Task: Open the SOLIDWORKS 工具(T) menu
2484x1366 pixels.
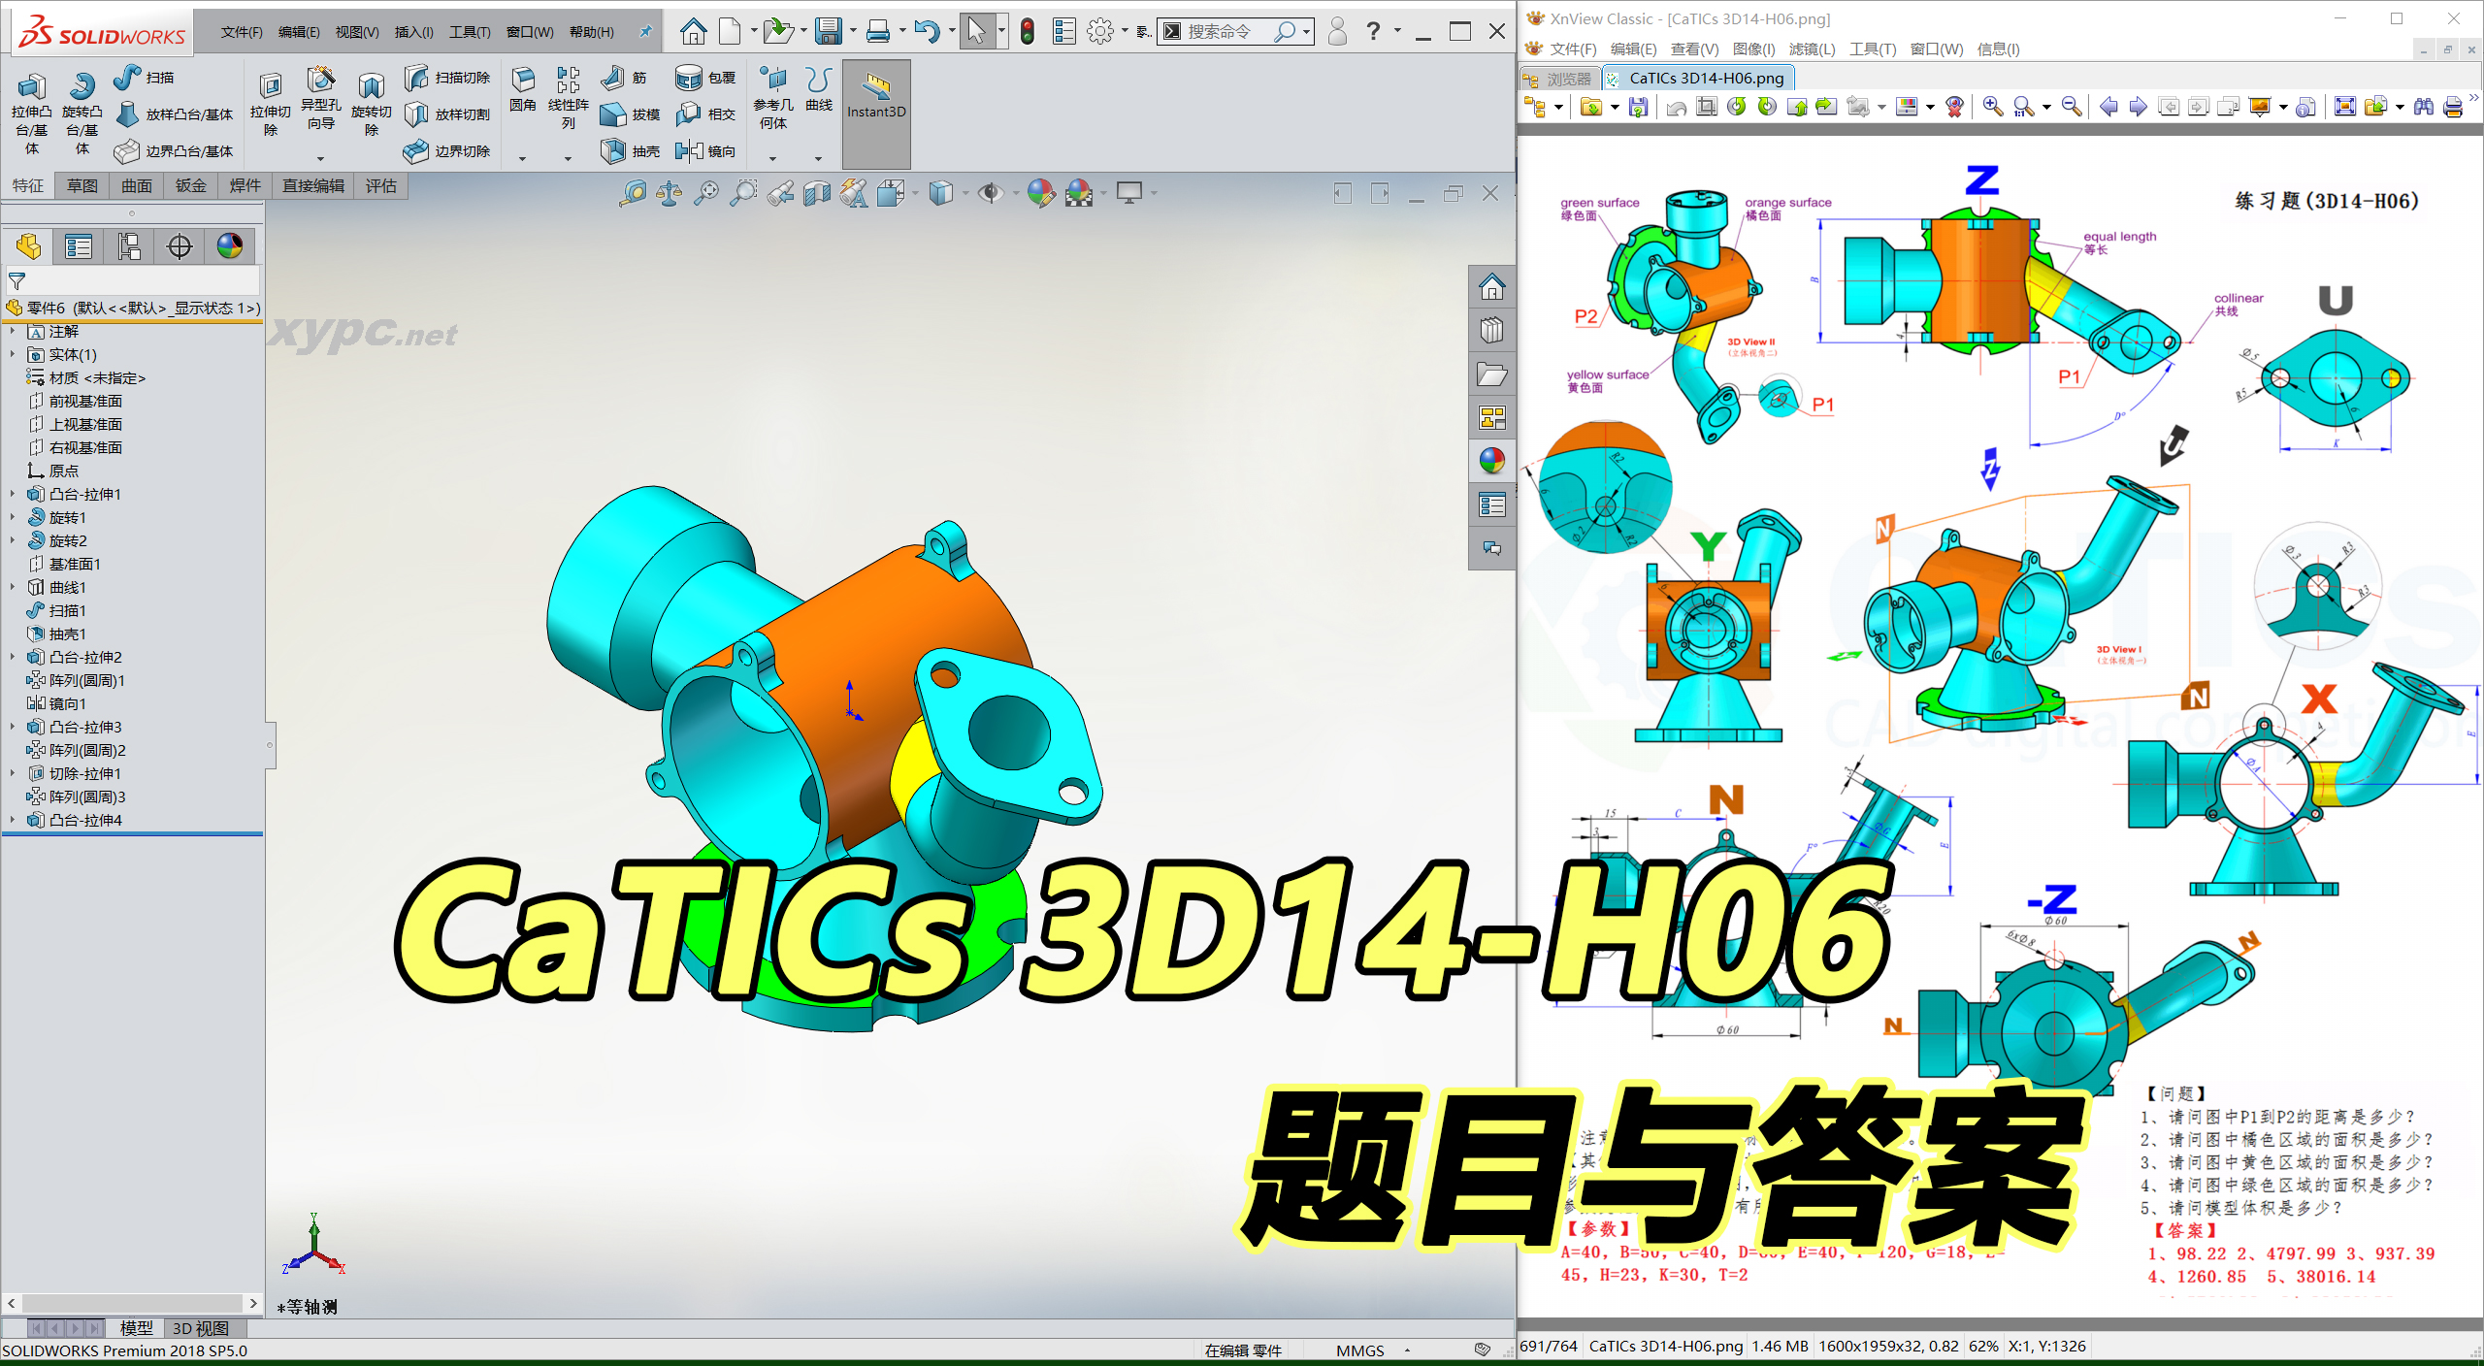Action: (x=470, y=32)
